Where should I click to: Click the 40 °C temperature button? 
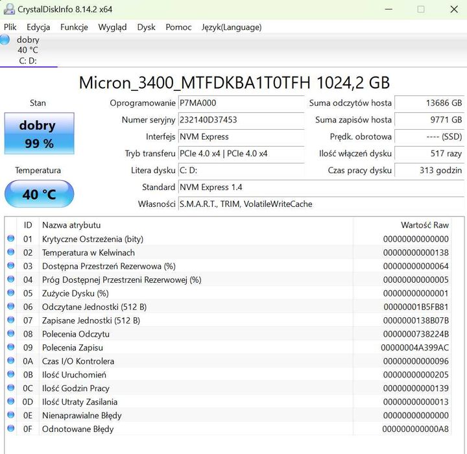point(39,194)
